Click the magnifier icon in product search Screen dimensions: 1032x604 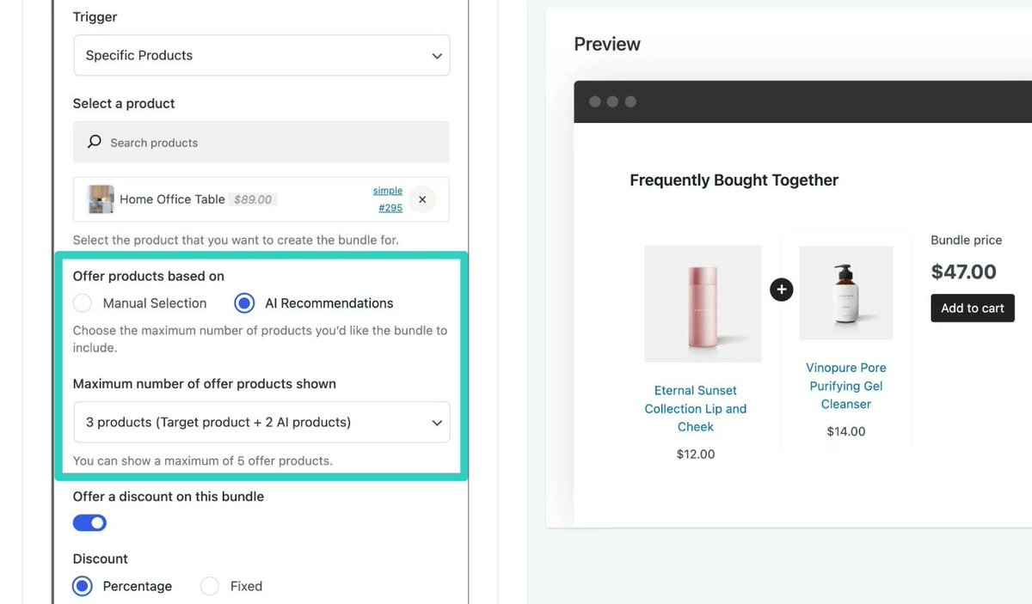coord(95,142)
